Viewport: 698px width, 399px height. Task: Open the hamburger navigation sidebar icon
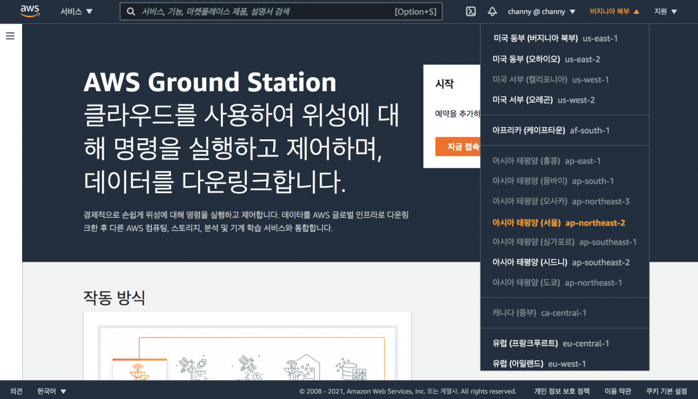[9, 35]
